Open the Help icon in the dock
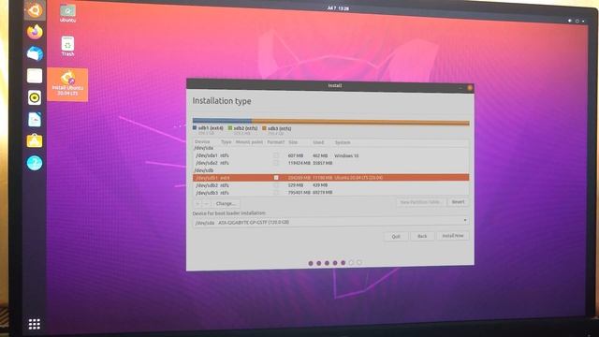The height and width of the screenshot is (337, 599). (x=35, y=163)
